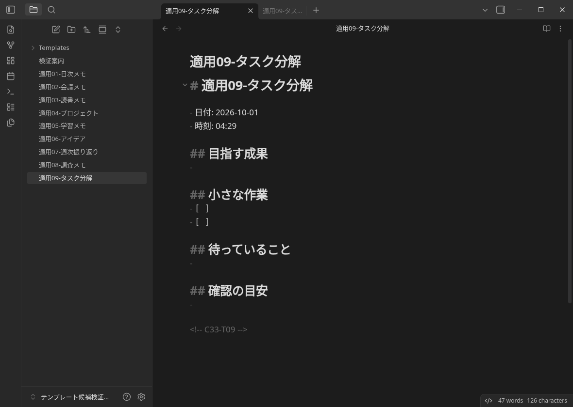Open graph view from the ribbon
The width and height of the screenshot is (573, 407).
tap(11, 45)
